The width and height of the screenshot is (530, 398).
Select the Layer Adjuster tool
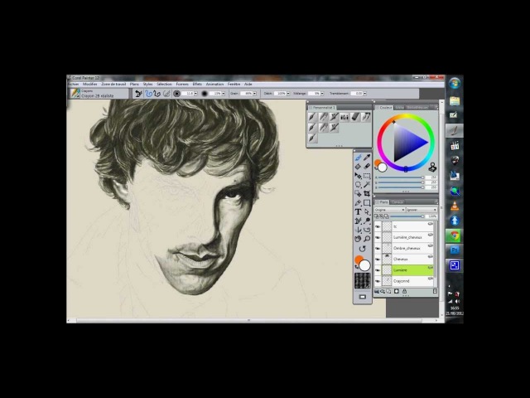[x=358, y=176]
